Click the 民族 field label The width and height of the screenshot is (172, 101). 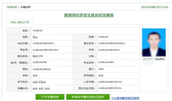[92, 37]
